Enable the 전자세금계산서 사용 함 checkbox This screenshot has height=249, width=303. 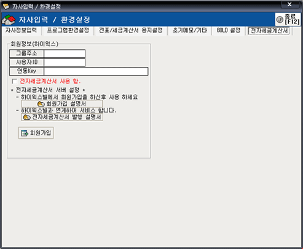(14, 81)
